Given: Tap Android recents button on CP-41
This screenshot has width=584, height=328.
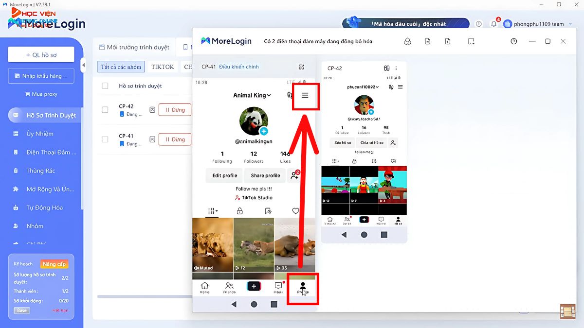Looking at the screenshot, I should click(x=274, y=304).
